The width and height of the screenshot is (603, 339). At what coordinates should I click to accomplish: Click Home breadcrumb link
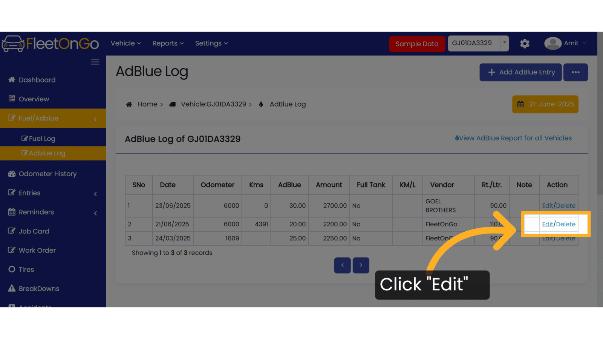click(x=147, y=104)
